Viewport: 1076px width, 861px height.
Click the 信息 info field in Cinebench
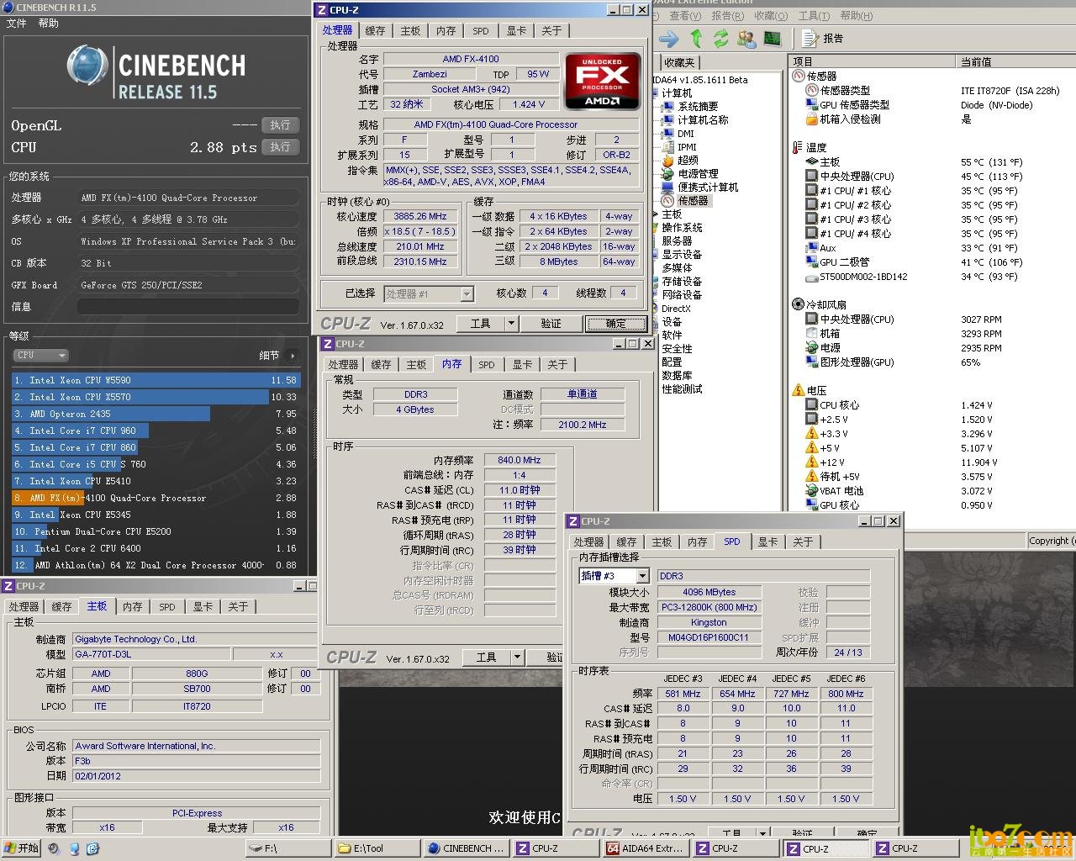click(188, 307)
